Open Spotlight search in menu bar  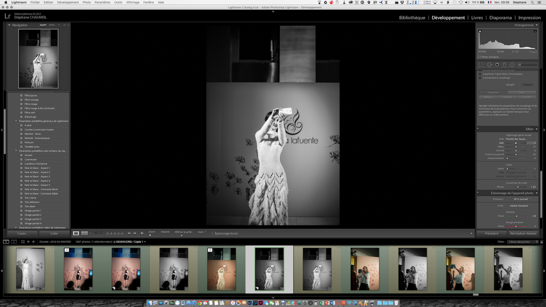[532, 2]
